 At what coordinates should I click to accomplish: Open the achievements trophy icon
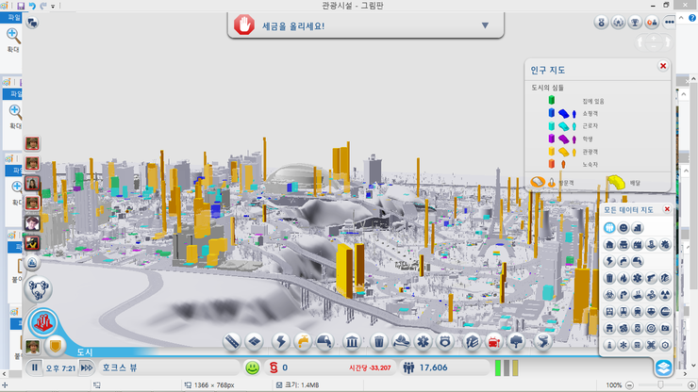click(x=635, y=23)
